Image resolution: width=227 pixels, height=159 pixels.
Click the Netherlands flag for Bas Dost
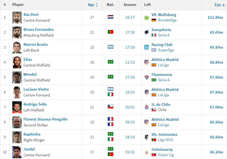point(110,17)
